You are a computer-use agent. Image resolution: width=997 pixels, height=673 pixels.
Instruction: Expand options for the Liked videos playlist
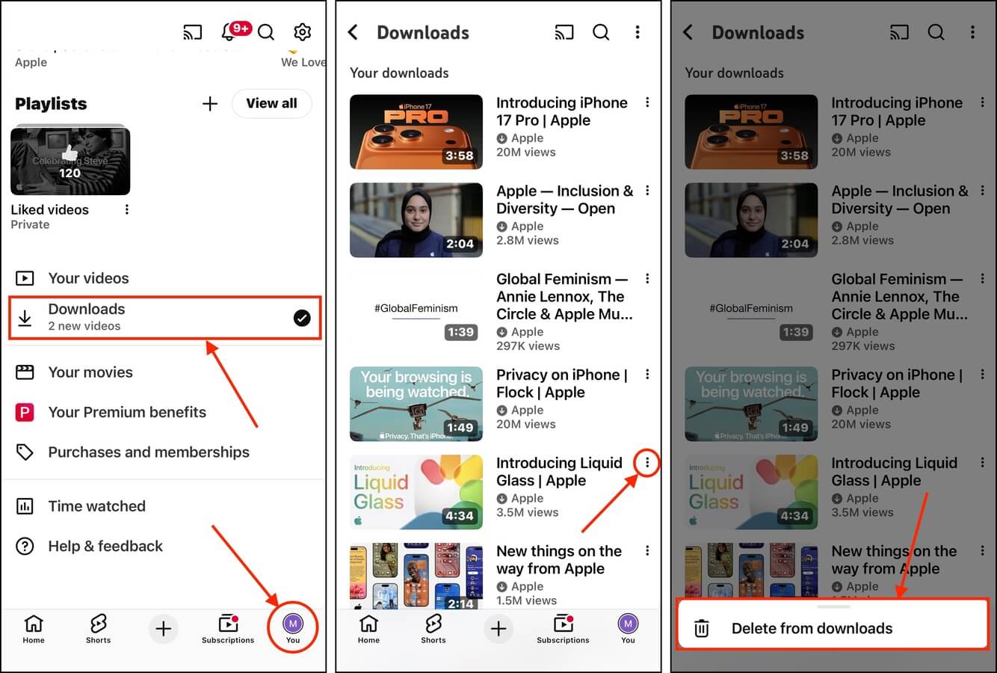tap(126, 209)
